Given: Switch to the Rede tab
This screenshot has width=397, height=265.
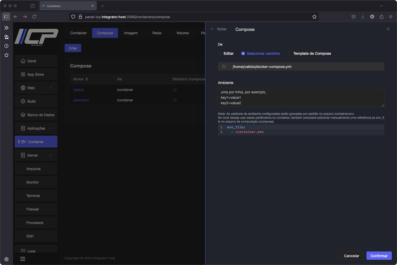Looking at the screenshot, I should click(x=157, y=33).
